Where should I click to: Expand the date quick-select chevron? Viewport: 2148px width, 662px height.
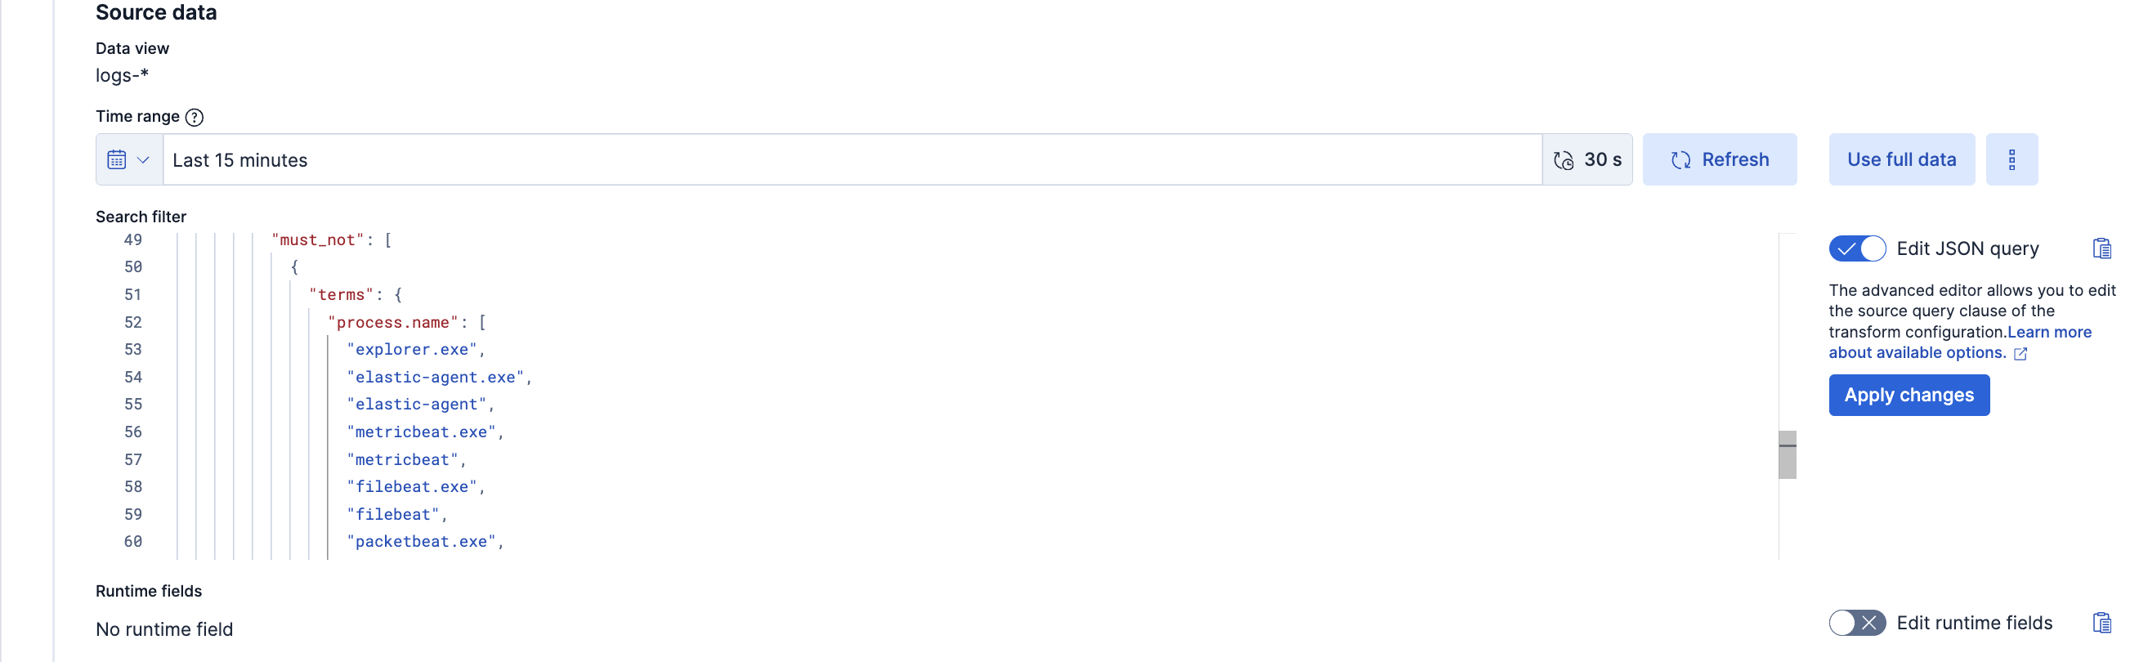(143, 159)
